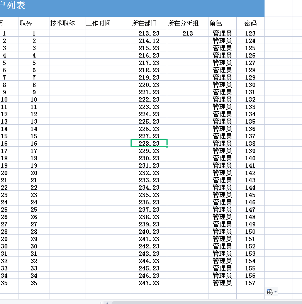
Task: Expand the paste options dropdown arrow
Action: [275, 292]
